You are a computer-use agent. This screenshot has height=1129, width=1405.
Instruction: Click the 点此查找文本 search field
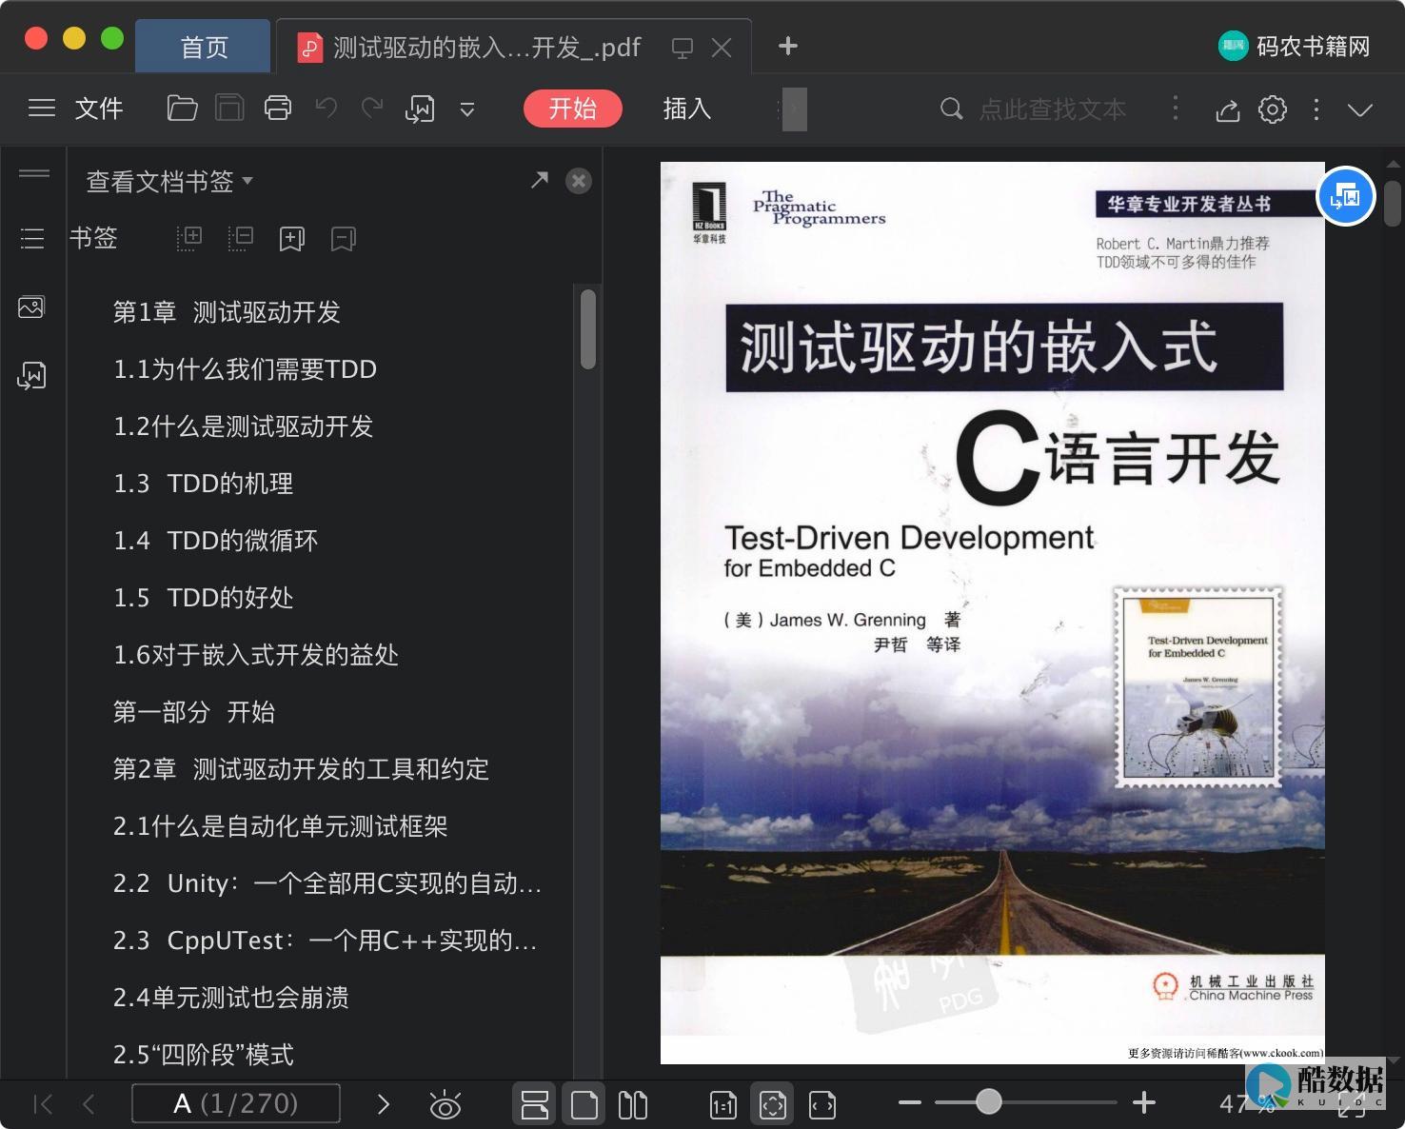(1053, 109)
